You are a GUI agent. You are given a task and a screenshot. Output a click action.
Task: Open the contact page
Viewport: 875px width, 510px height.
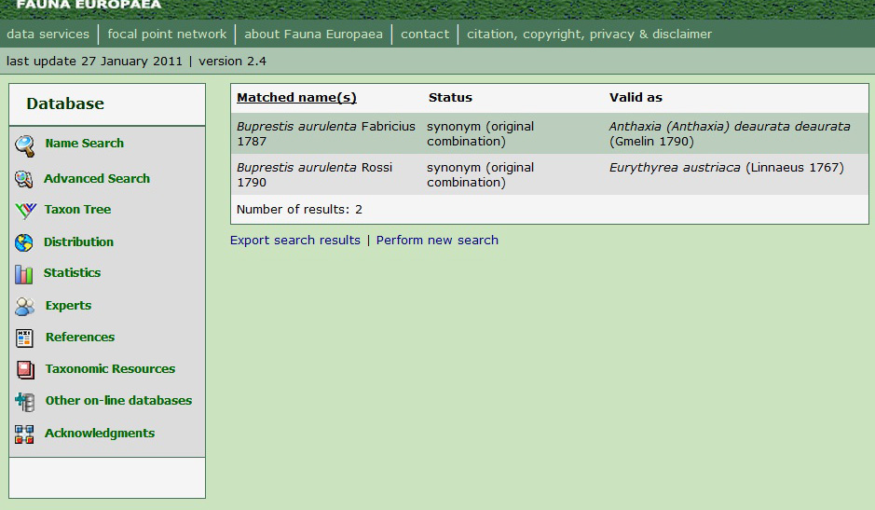pyautogui.click(x=425, y=34)
